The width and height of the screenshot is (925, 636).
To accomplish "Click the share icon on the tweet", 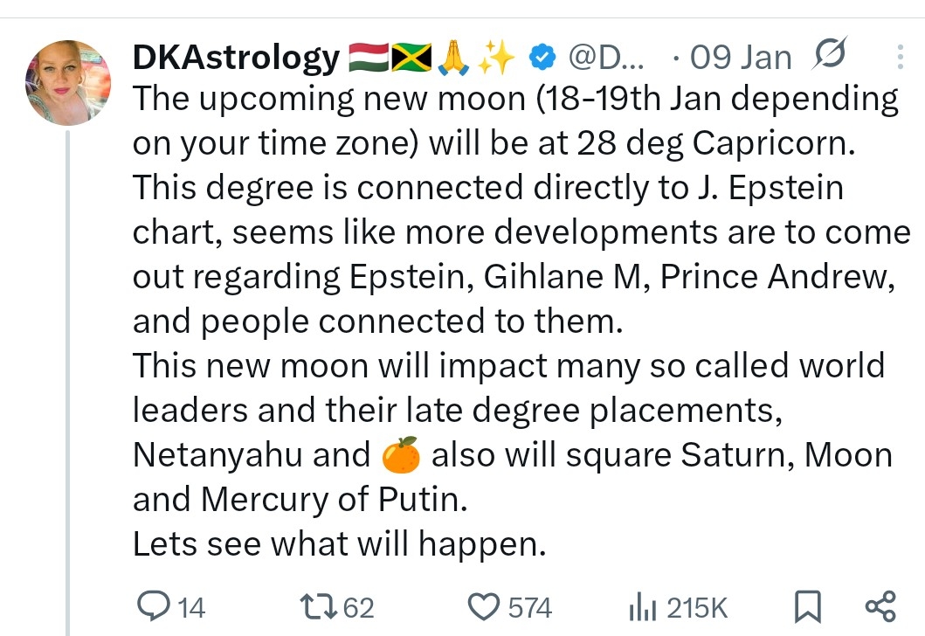I will click(x=879, y=605).
